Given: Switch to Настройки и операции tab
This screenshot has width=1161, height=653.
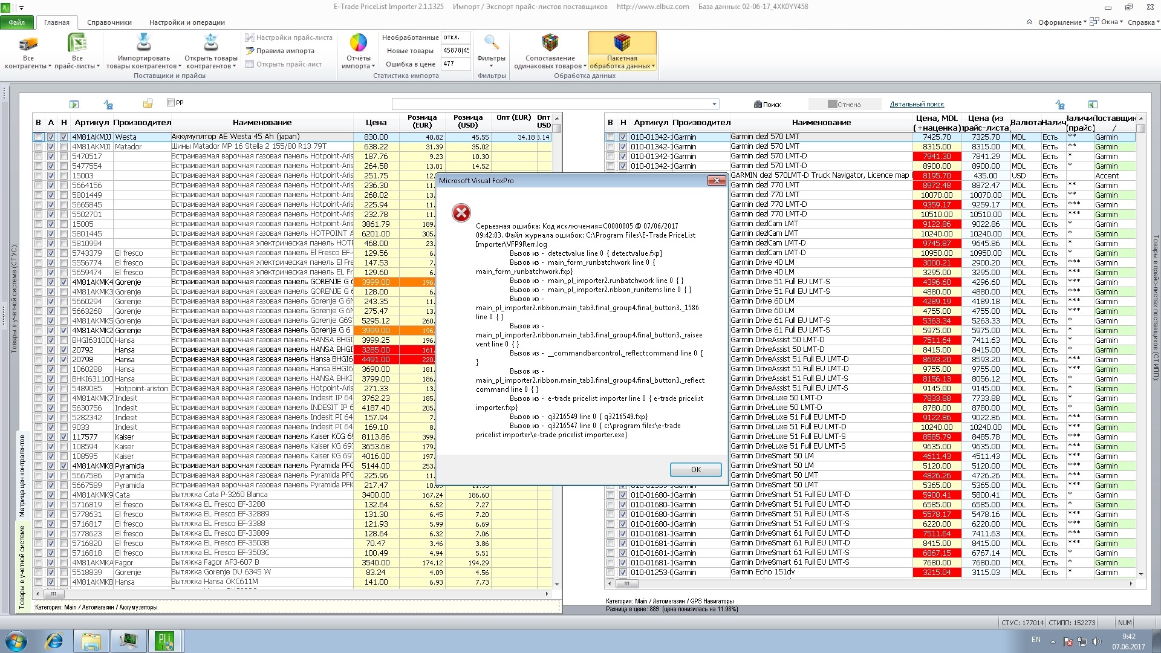Looking at the screenshot, I should tap(187, 22).
